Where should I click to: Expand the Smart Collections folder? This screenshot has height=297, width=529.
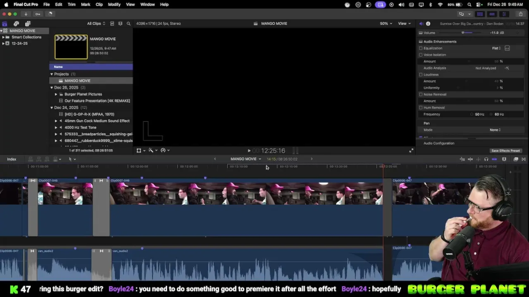3,37
